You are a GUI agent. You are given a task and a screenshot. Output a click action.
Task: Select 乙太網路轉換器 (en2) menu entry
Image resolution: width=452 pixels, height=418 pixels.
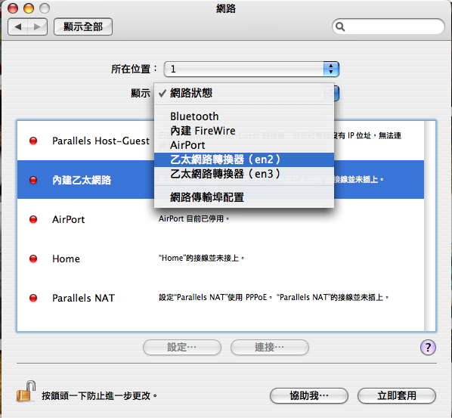coord(244,159)
